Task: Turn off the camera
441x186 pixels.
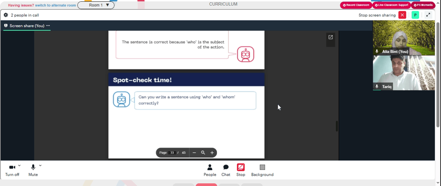Action: [12, 170]
